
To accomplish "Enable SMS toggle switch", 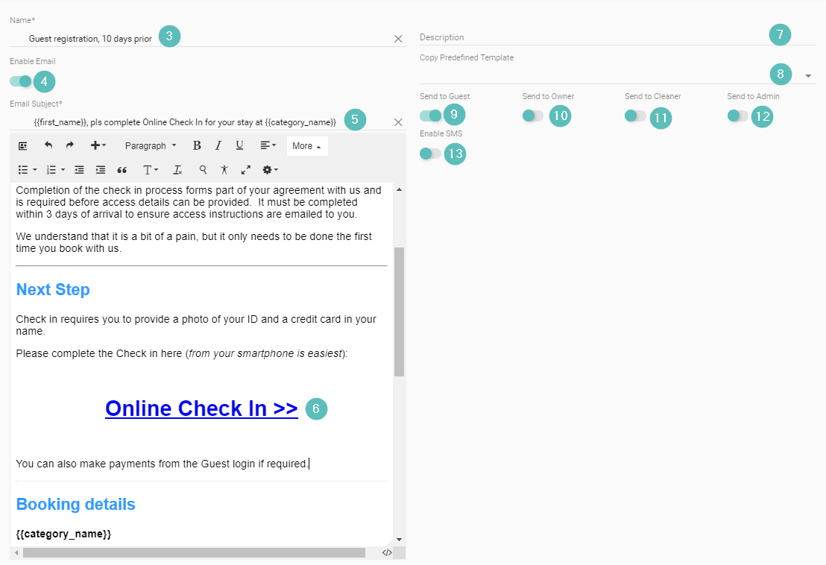I will click(430, 154).
